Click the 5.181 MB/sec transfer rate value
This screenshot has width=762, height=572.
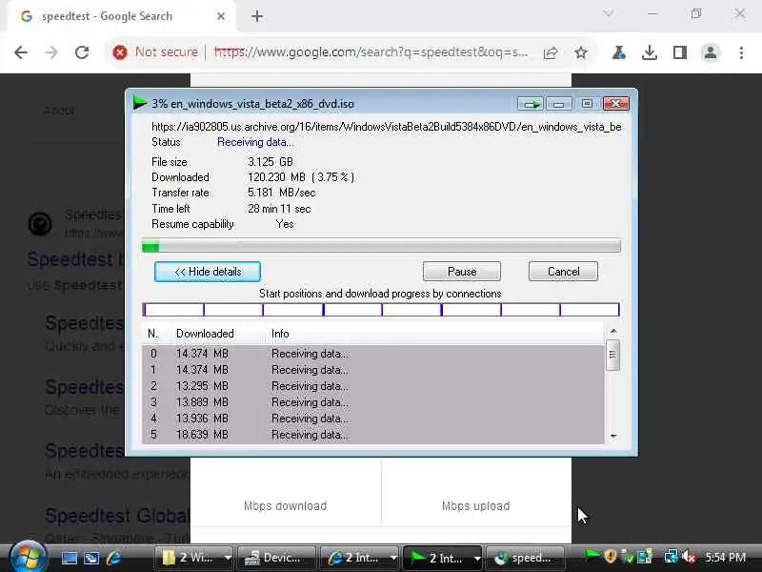[x=281, y=193]
